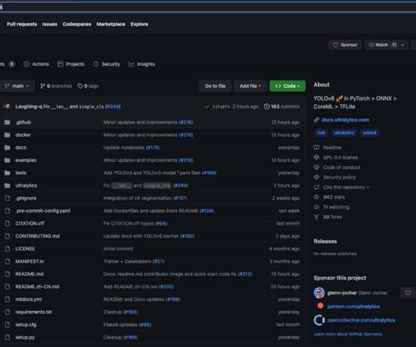Image resolution: width=416 pixels, height=347 pixels.
Task: Click the Patreon logo icon
Action: [x=320, y=306]
